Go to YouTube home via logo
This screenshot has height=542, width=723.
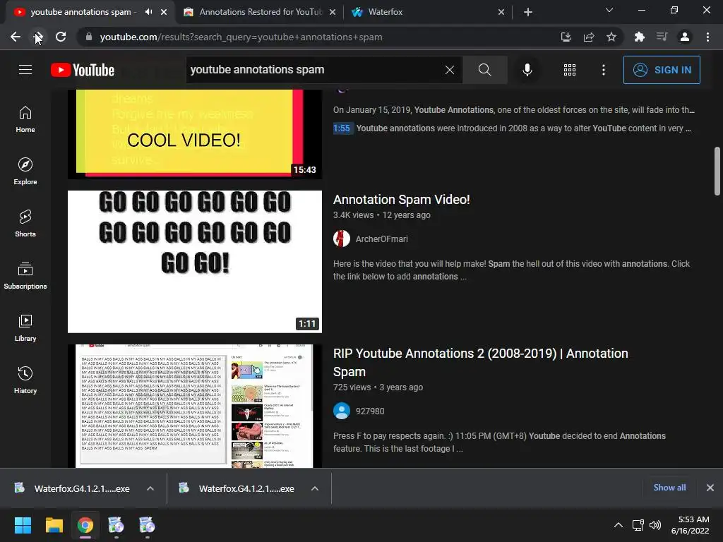point(83,70)
